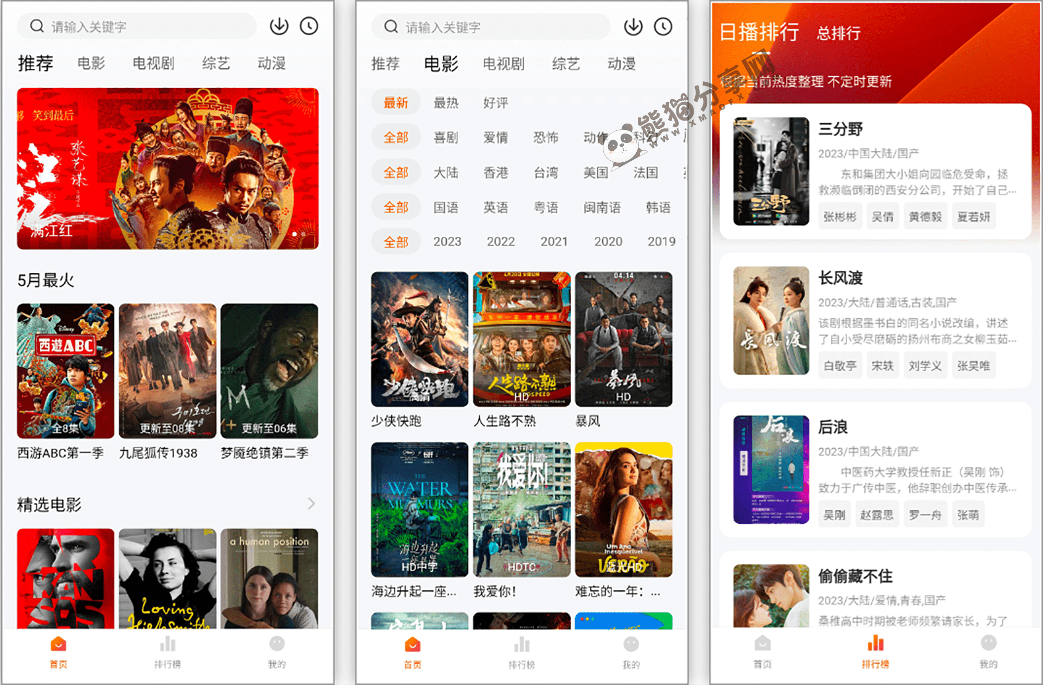Viewport: 1043px width, 685px height.
Task: Select 最热 sort filter
Action: point(446,103)
